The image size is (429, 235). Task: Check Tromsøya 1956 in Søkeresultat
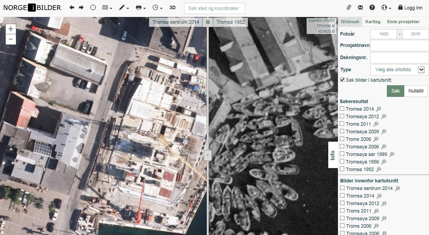click(x=342, y=161)
